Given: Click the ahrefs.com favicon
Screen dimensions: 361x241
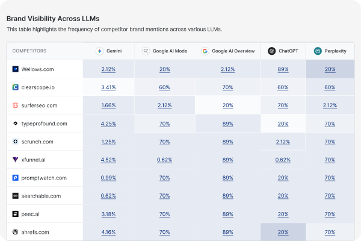Looking at the screenshot, I should pos(16,232).
